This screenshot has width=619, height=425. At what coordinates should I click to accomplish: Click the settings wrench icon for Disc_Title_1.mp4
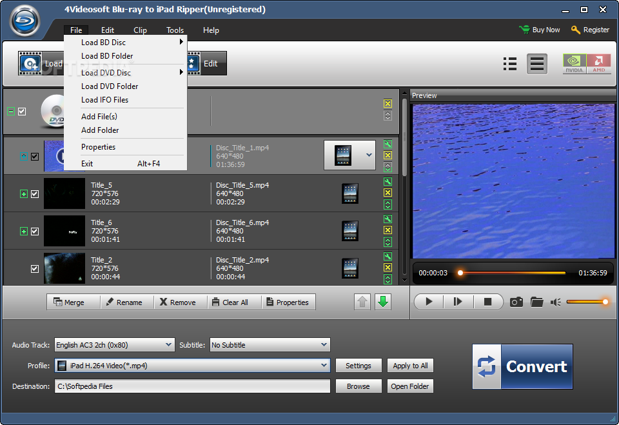pos(388,144)
